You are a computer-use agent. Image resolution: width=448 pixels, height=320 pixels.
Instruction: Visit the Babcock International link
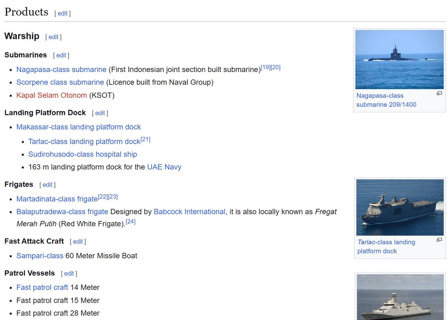pyautogui.click(x=189, y=211)
